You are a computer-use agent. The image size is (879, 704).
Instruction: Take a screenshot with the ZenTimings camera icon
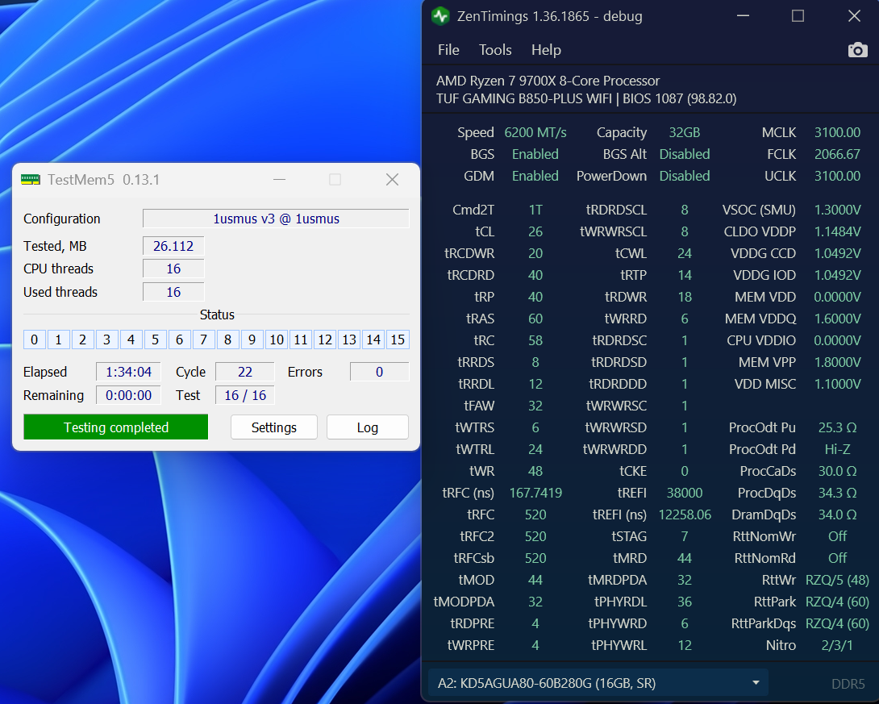pos(857,51)
